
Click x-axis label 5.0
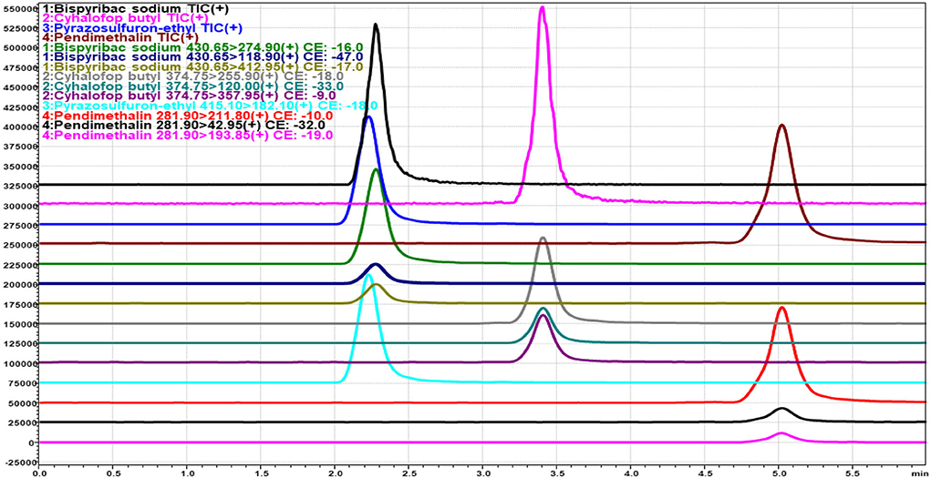coord(779,473)
